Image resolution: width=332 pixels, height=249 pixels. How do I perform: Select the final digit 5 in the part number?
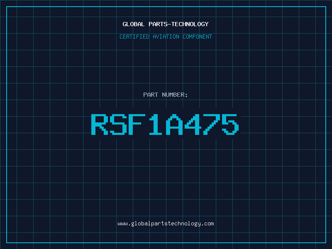coord(230,124)
